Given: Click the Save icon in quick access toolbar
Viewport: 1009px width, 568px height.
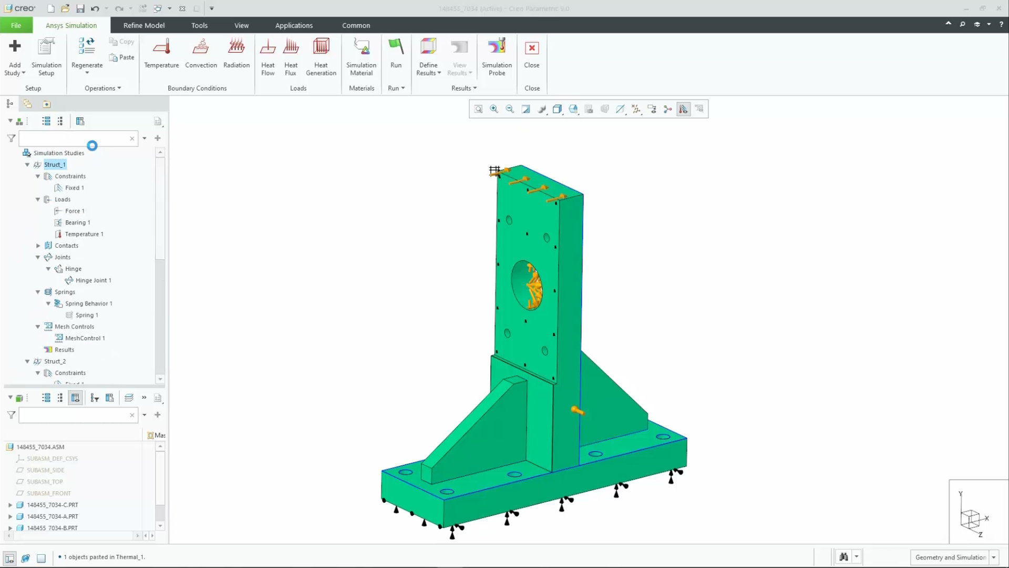Looking at the screenshot, I should pos(80,8).
